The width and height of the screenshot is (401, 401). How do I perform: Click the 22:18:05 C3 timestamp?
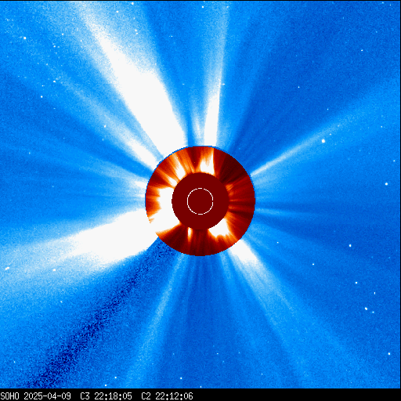(113, 396)
